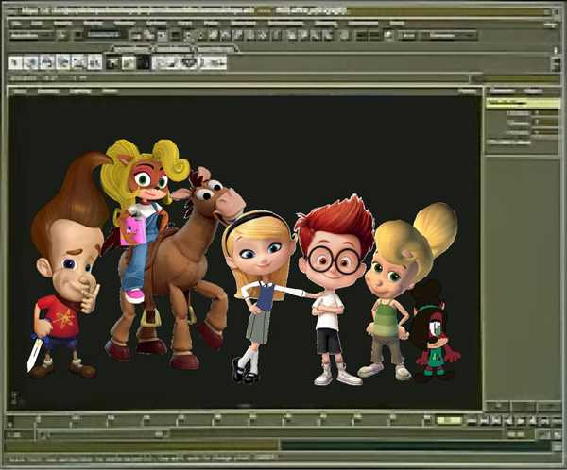The width and height of the screenshot is (567, 470).
Task: Open the Help menu at end of menu bar
Action: [x=397, y=24]
